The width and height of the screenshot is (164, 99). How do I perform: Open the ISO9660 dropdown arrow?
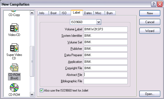click(x=99, y=22)
